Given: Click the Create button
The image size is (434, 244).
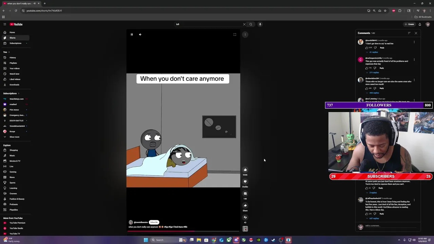Looking at the screenshot, I should tap(409, 24).
